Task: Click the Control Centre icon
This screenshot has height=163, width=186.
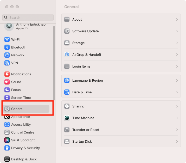Action: [7, 132]
